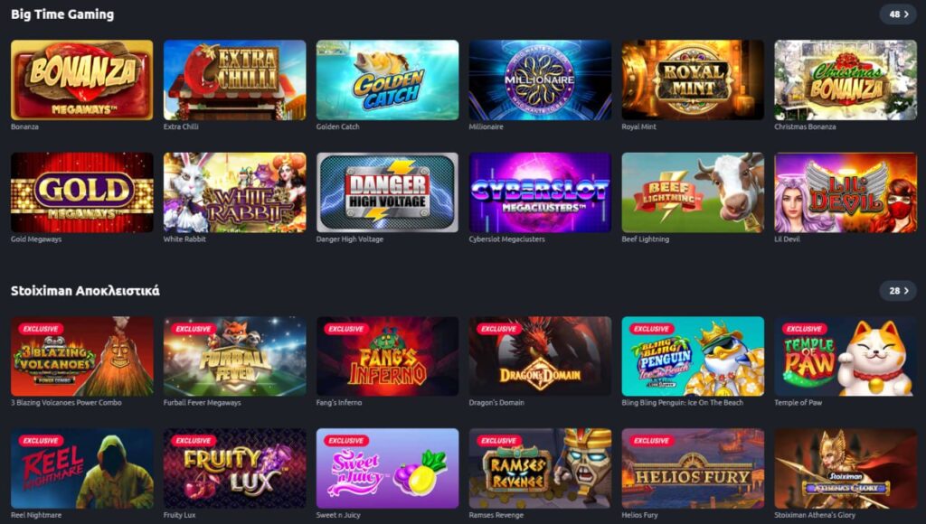Launch the Extra Chilli game tile
The width and height of the screenshot is (926, 524).
[x=234, y=80]
